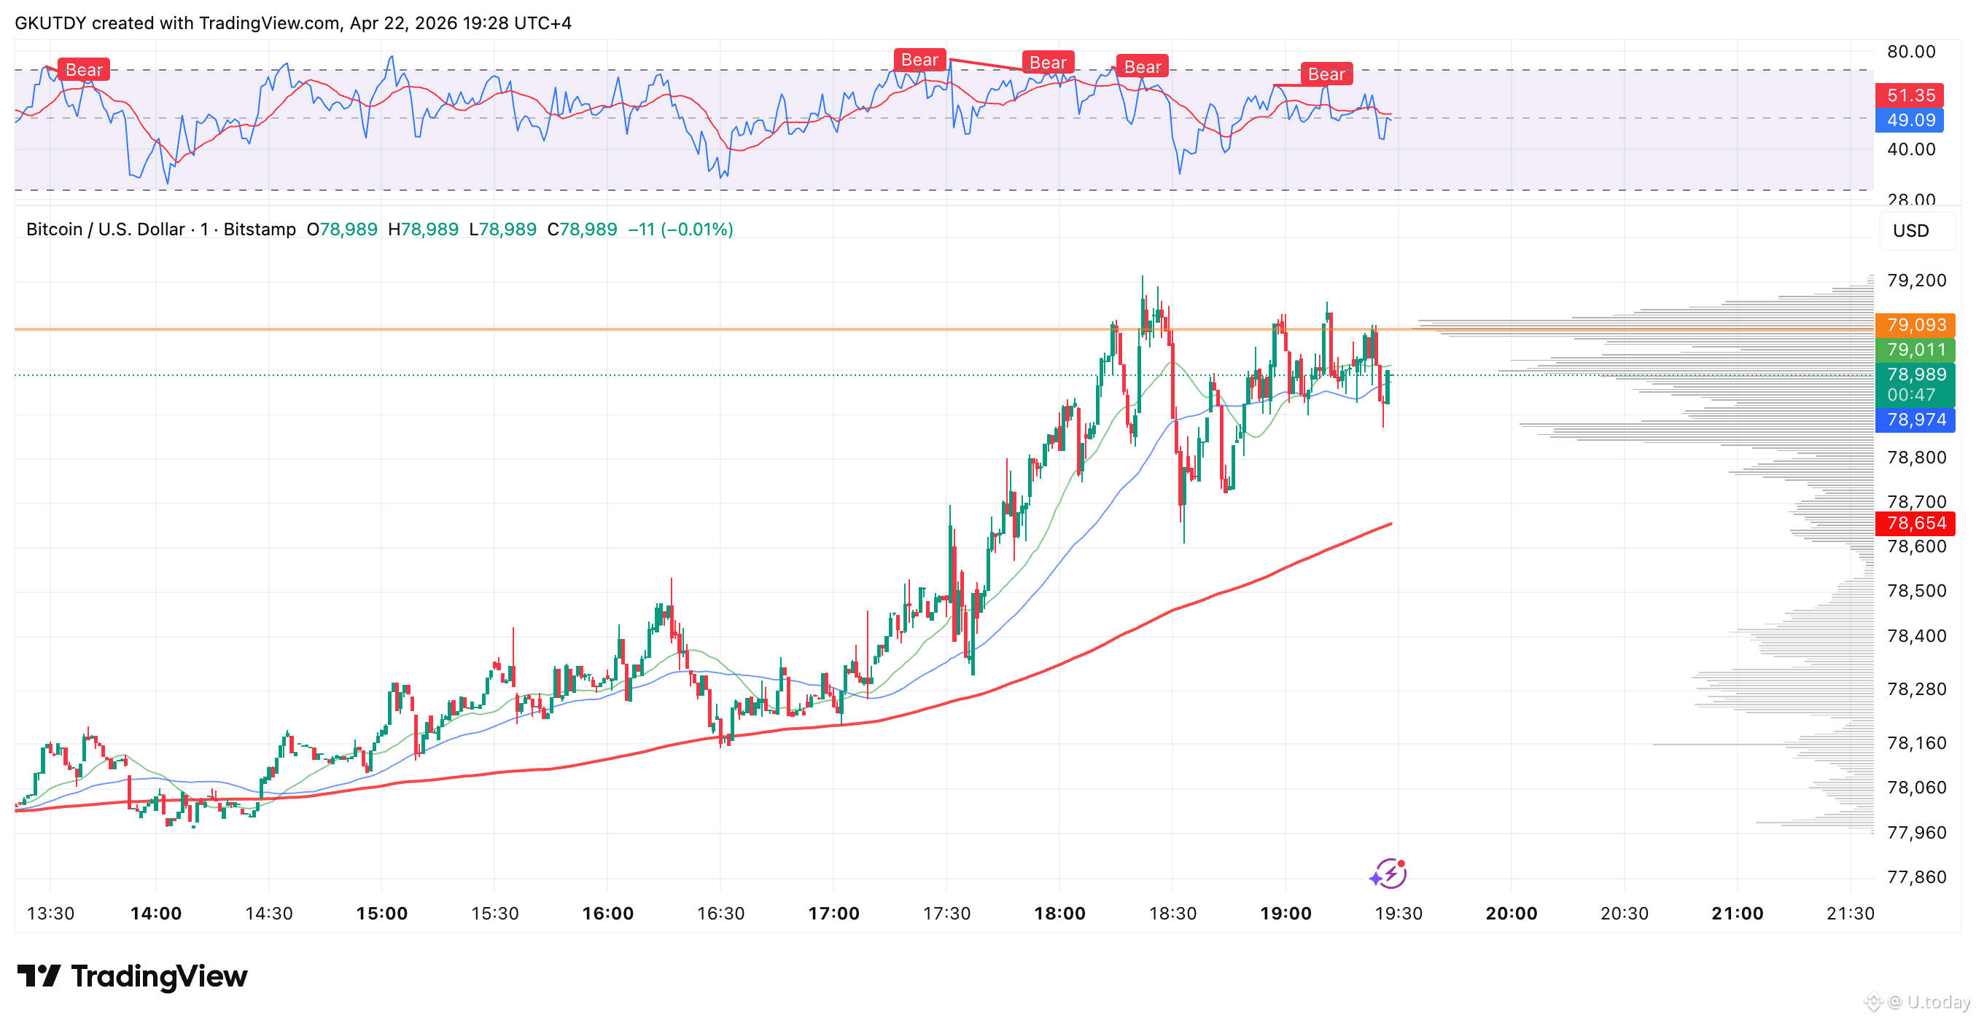Click the U.today watermark icon
Screen dimensions: 1976x1020
tap(1874, 1002)
